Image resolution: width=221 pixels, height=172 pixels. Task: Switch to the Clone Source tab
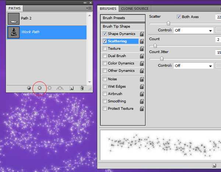[x=135, y=8]
